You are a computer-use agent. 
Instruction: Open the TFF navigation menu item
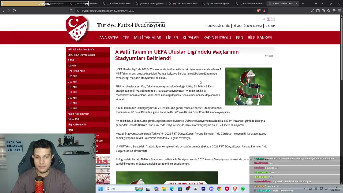126,38
